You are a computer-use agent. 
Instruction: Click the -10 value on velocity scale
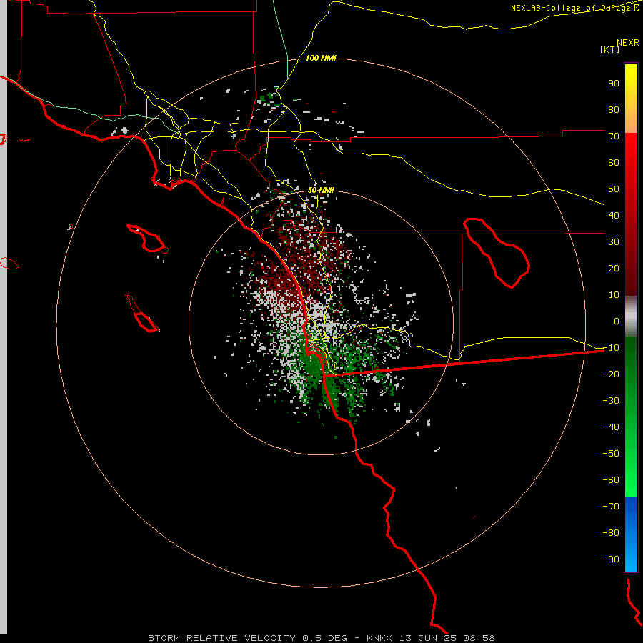[x=611, y=348]
